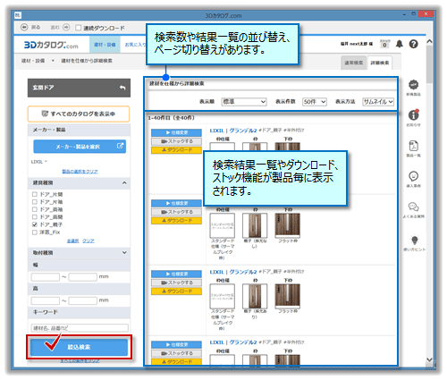Check the ドア_両開 checkbox
The image size is (447, 380).
tap(35, 216)
